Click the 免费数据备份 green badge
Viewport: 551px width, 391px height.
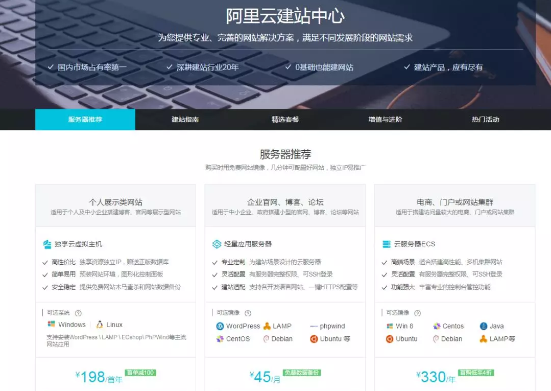(x=302, y=373)
